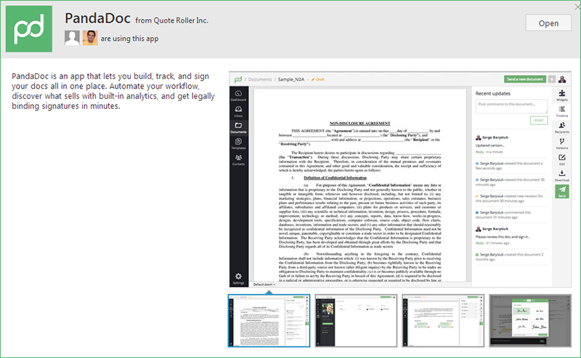The height and width of the screenshot is (358, 581).
Task: Click the Recipients icon in right toolbar
Action: [x=562, y=127]
